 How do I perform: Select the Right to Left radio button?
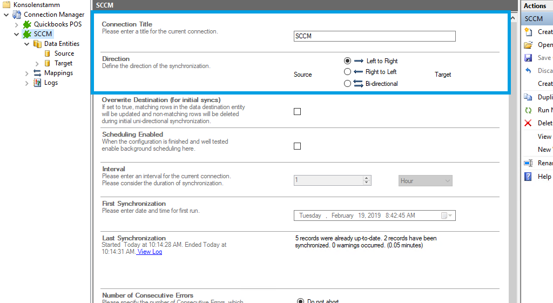[x=348, y=72]
